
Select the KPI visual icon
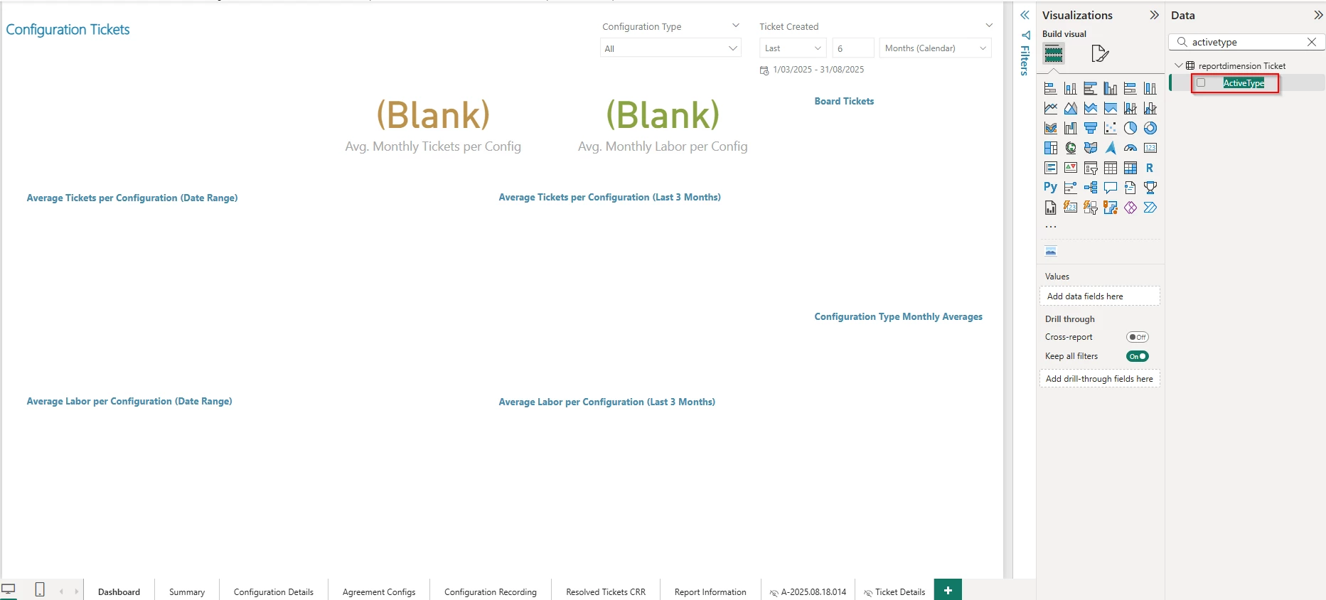pos(1070,168)
